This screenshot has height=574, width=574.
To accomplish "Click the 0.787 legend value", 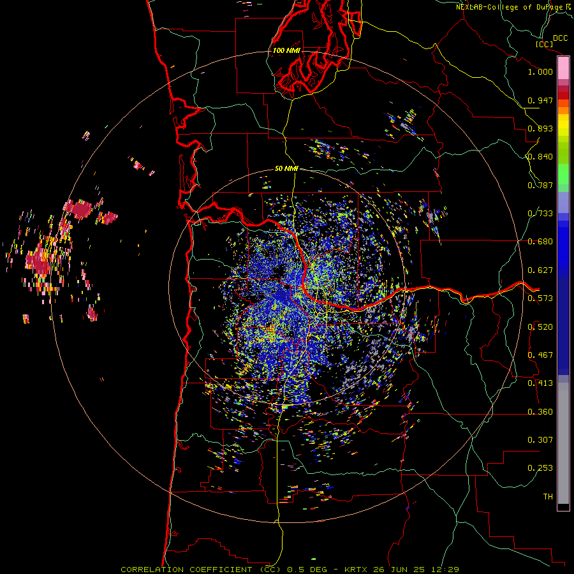I will click(540, 185).
